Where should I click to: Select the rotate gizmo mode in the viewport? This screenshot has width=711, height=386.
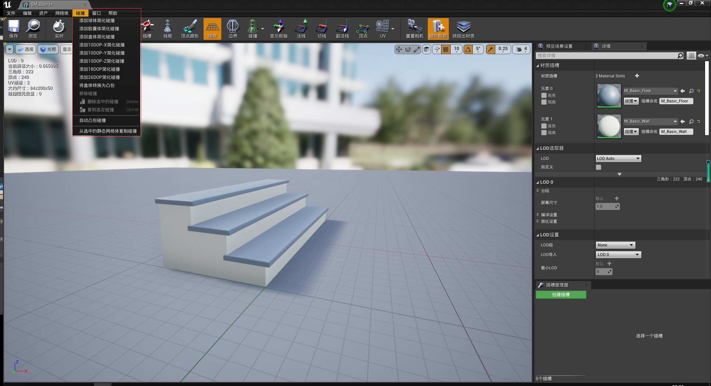coord(408,49)
